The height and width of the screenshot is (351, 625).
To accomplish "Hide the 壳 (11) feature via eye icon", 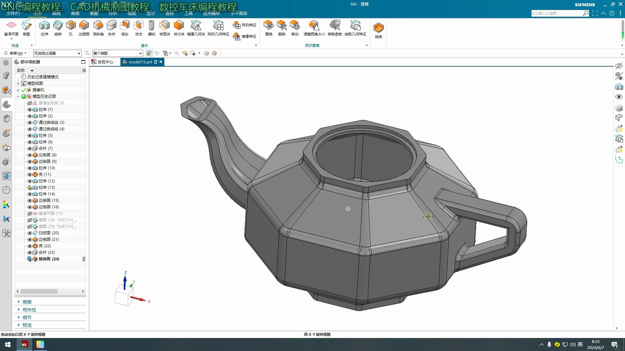I will (30, 175).
